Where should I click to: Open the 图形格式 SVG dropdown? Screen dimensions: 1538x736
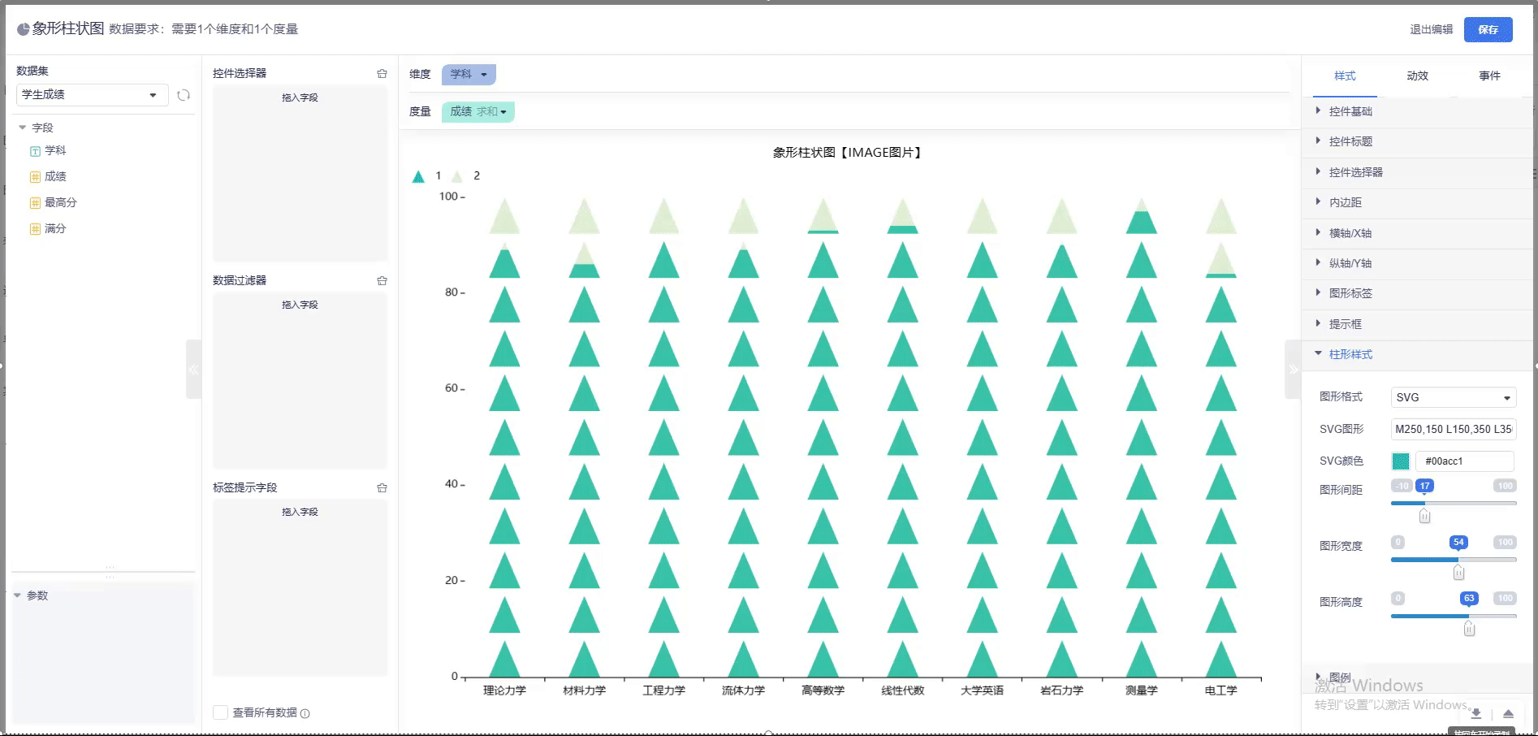point(1453,397)
